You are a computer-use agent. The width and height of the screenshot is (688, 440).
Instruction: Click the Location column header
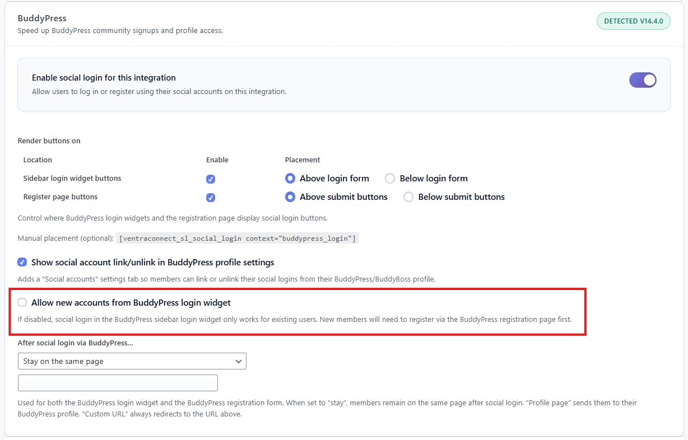(x=38, y=160)
